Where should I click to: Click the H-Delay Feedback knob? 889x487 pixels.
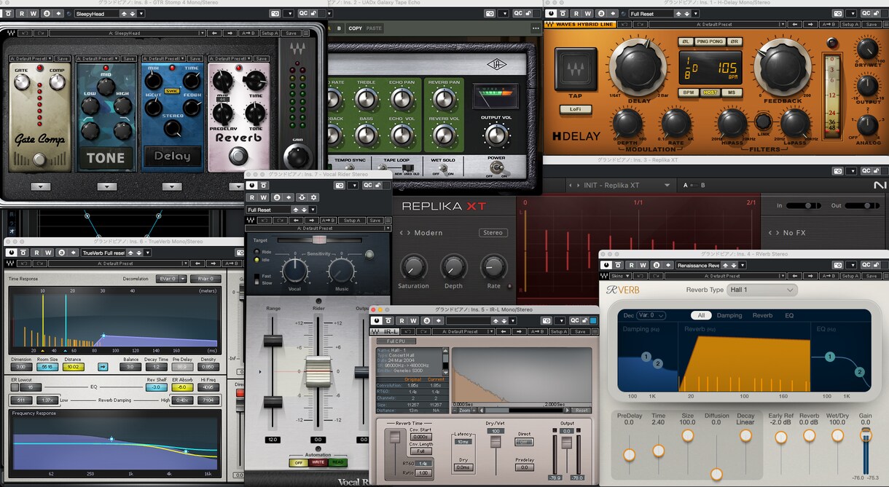(x=784, y=67)
